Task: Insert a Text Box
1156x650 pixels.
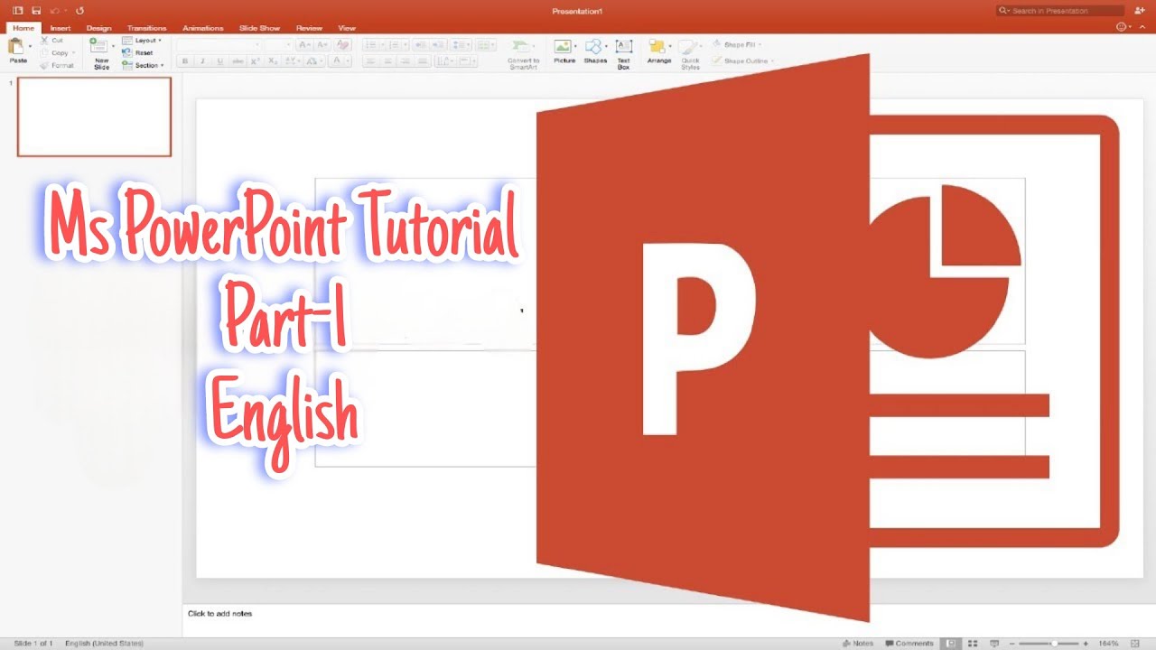Action: [x=623, y=54]
